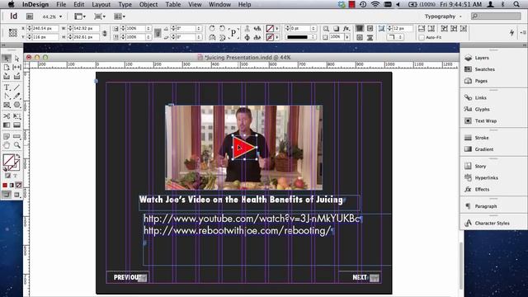Click the fx effects icon in Control panel
Viewport: 528px width, 297px height.
[x=346, y=29]
